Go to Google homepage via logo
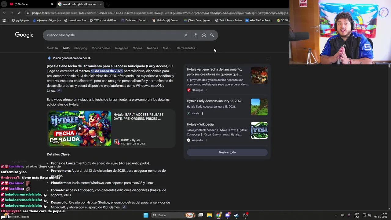This screenshot has width=391, height=220. [x=24, y=35]
